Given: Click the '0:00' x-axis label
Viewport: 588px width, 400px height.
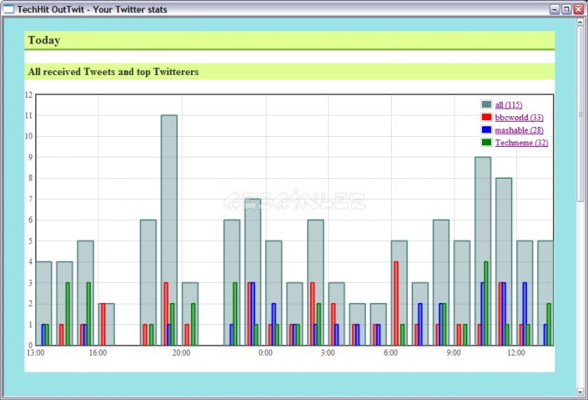Looking at the screenshot, I should 266,353.
